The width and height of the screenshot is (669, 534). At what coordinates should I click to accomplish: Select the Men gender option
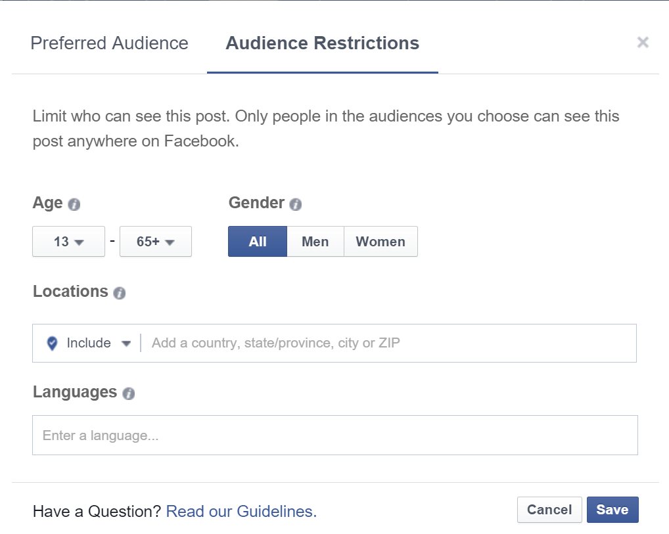click(315, 242)
